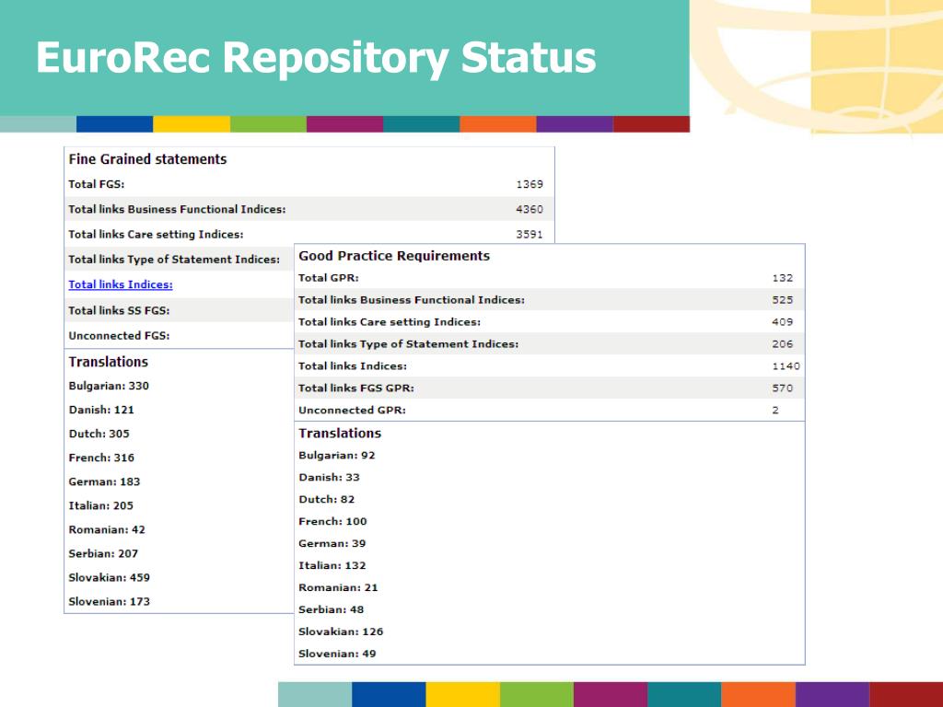Select Slovenian: 49 translation entry
The width and height of the screenshot is (943, 707).
point(337,654)
